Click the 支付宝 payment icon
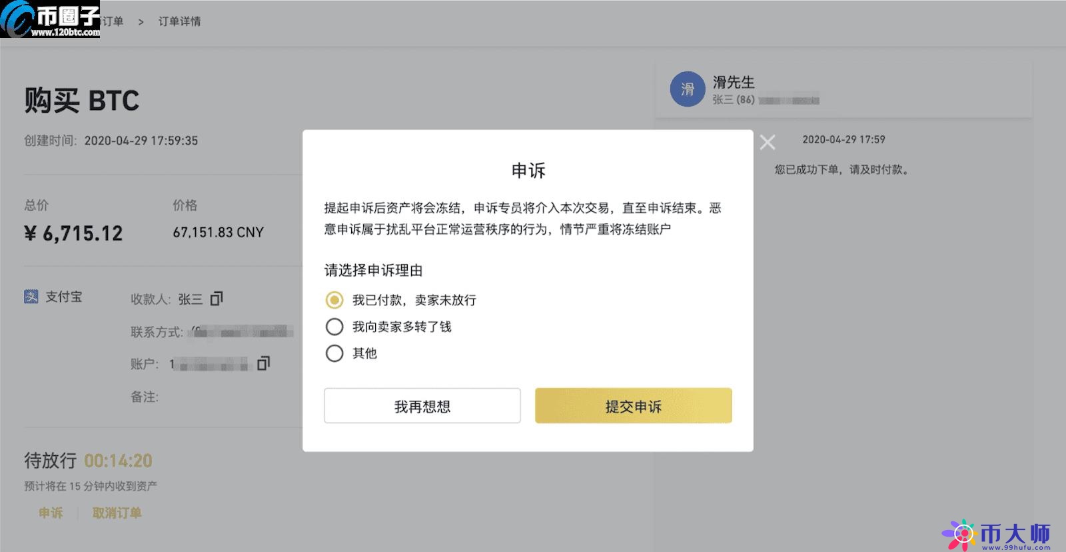This screenshot has height=552, width=1066. [31, 297]
